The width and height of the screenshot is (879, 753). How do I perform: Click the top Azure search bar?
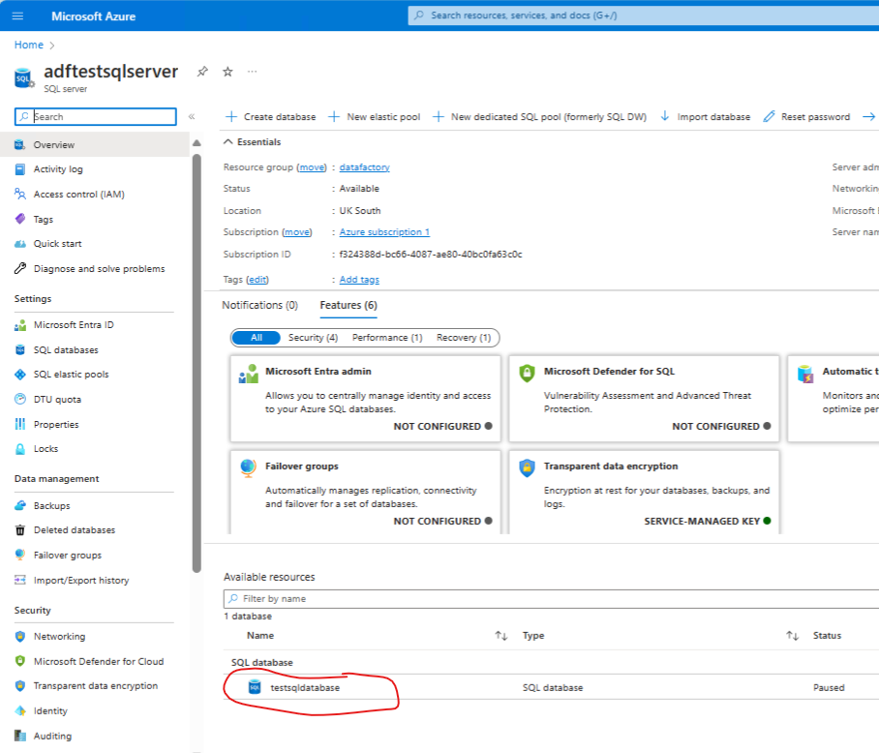pyautogui.click(x=644, y=15)
